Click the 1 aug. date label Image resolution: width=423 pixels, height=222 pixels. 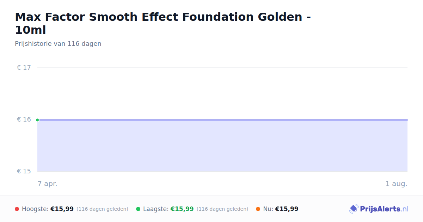point(396,184)
